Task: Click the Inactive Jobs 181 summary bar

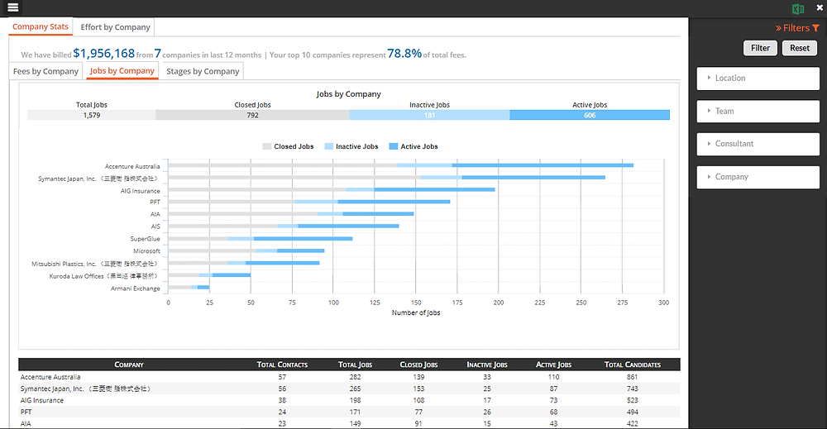Action: click(429, 115)
